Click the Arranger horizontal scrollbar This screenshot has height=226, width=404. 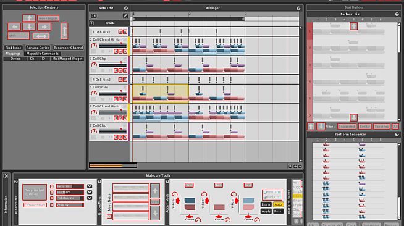pos(113,165)
